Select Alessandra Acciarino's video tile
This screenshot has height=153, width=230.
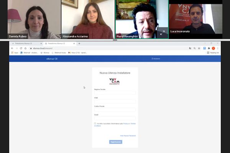click(x=88, y=20)
